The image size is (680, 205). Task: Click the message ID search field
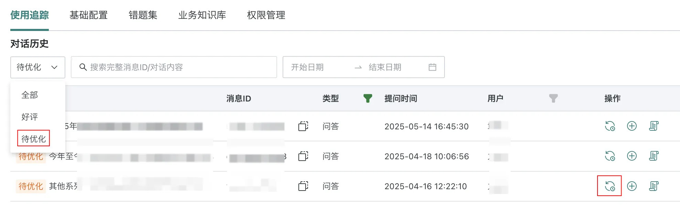(179, 67)
